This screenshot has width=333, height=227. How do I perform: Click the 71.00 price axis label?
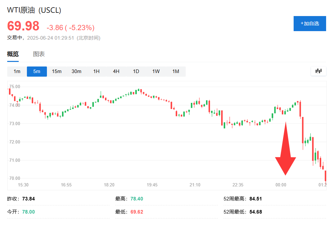(15, 160)
